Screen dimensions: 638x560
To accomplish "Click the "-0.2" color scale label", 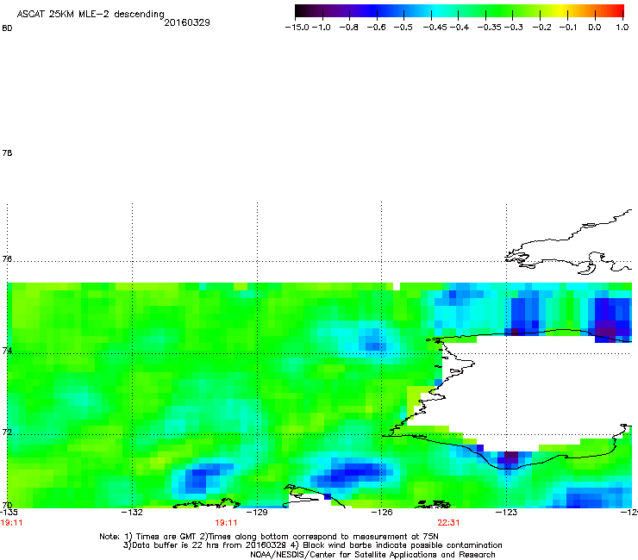I will click(541, 28).
